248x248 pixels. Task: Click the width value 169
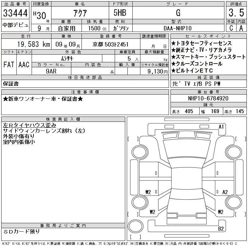pos(215,111)
